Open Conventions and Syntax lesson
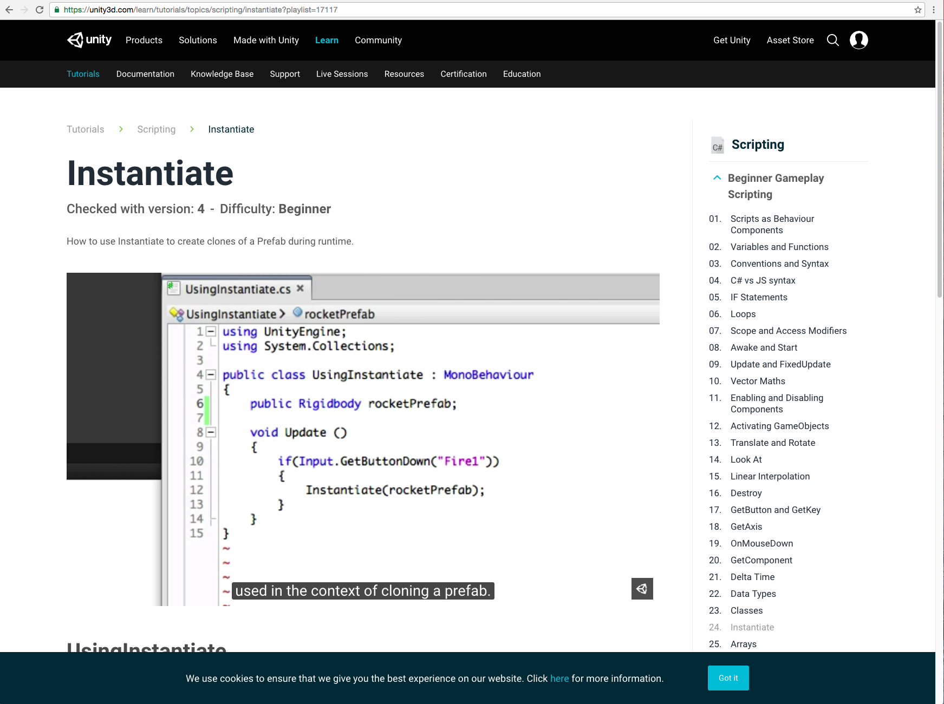Viewport: 944px width, 704px height. coord(779,264)
